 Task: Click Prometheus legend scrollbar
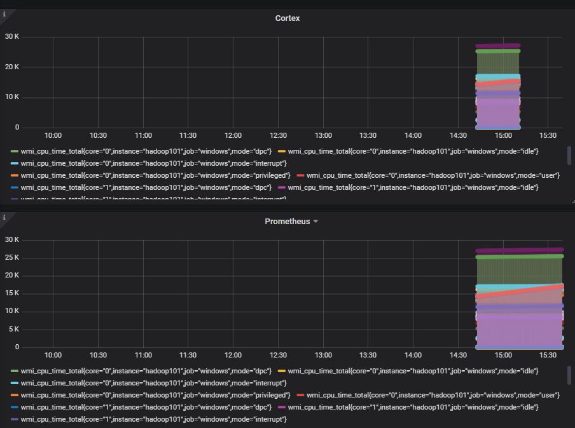click(569, 375)
